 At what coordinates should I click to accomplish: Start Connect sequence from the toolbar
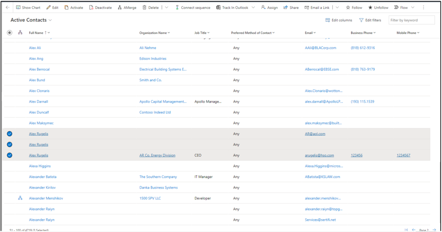pos(177,7)
